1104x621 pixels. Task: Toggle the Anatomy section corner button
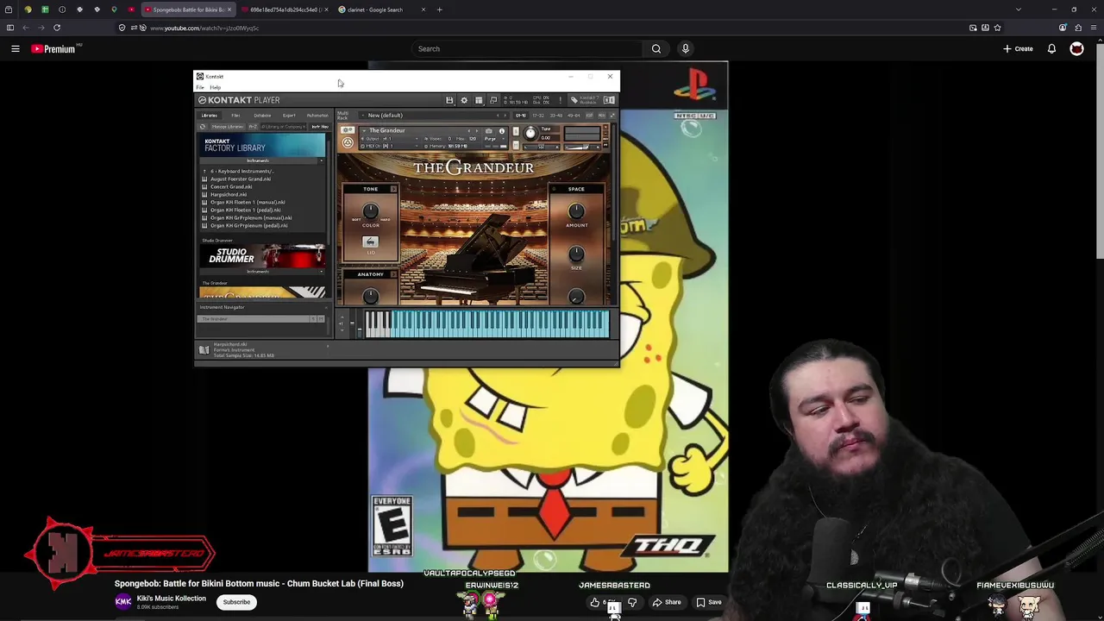click(393, 274)
